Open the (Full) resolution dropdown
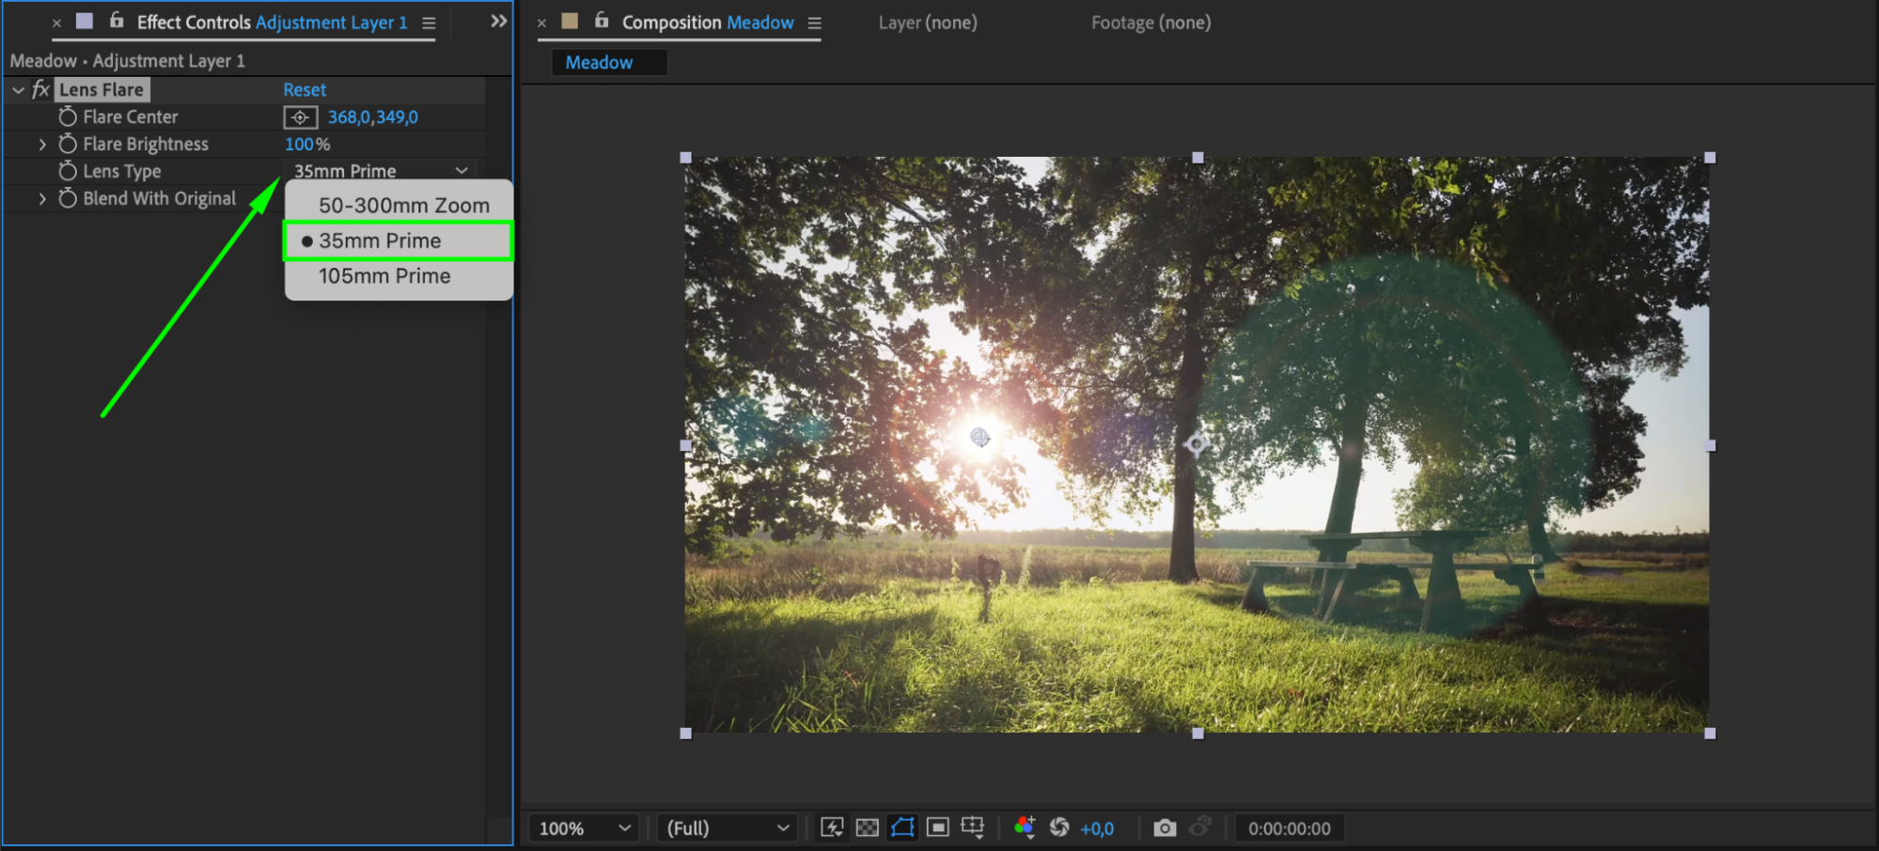This screenshot has height=851, width=1879. (727, 828)
